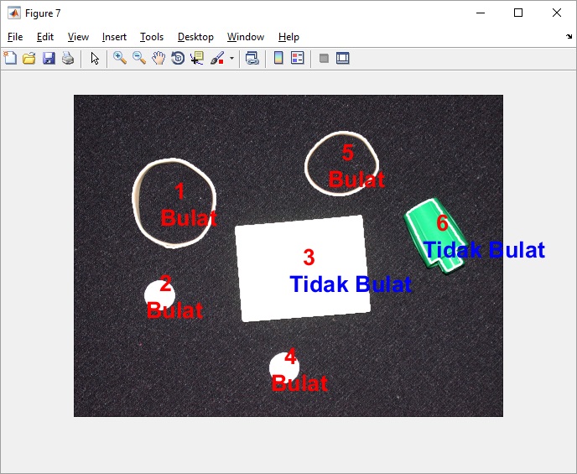Toggle the Data Cursor tool
This screenshot has height=474, width=577.
pos(197,58)
